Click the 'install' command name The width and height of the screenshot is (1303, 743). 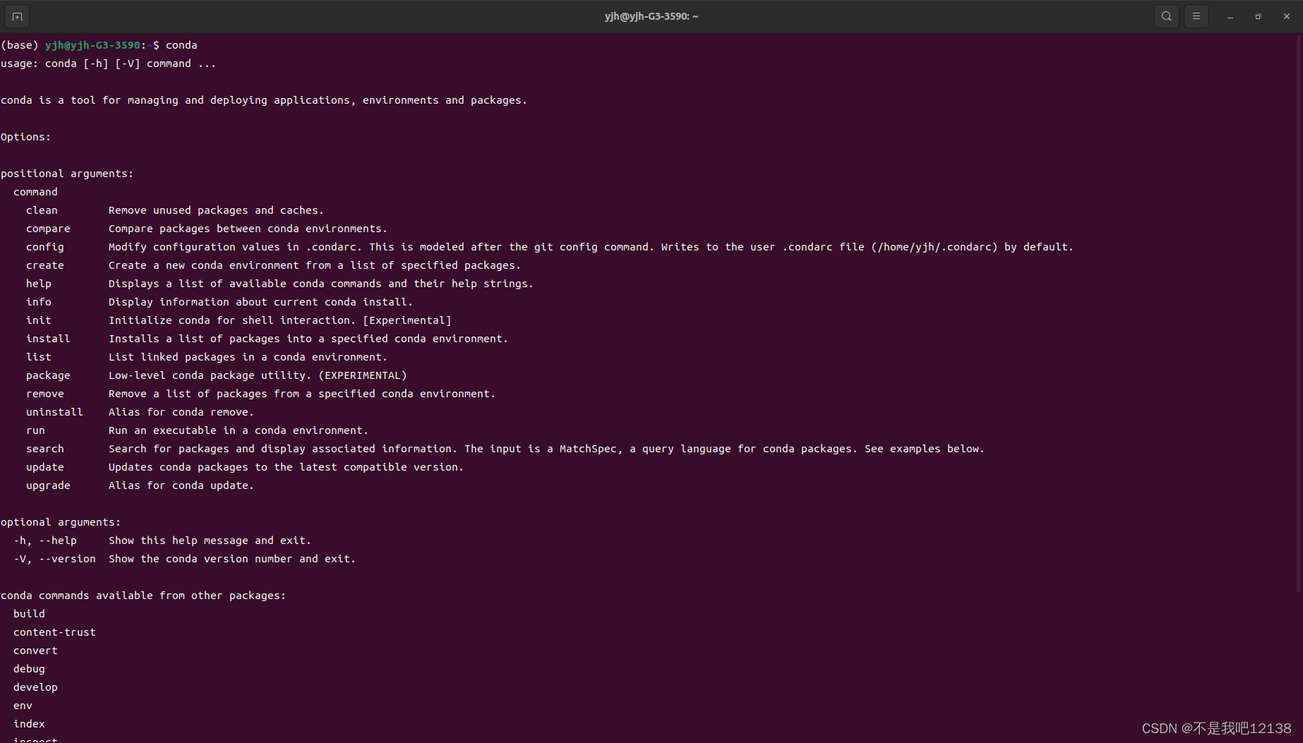pyautogui.click(x=48, y=339)
